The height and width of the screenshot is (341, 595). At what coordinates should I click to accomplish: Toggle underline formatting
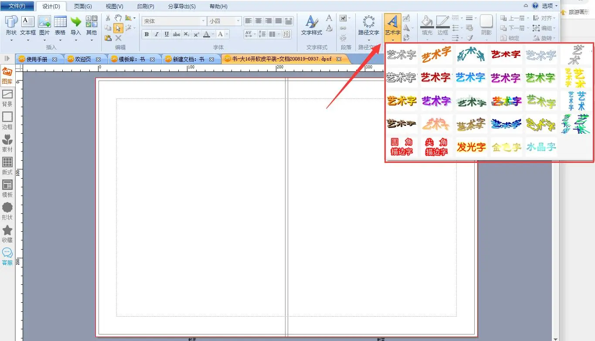point(167,34)
